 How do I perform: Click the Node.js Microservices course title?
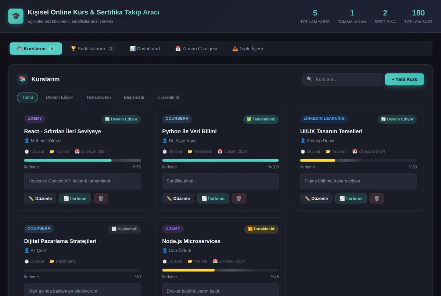pos(191,241)
